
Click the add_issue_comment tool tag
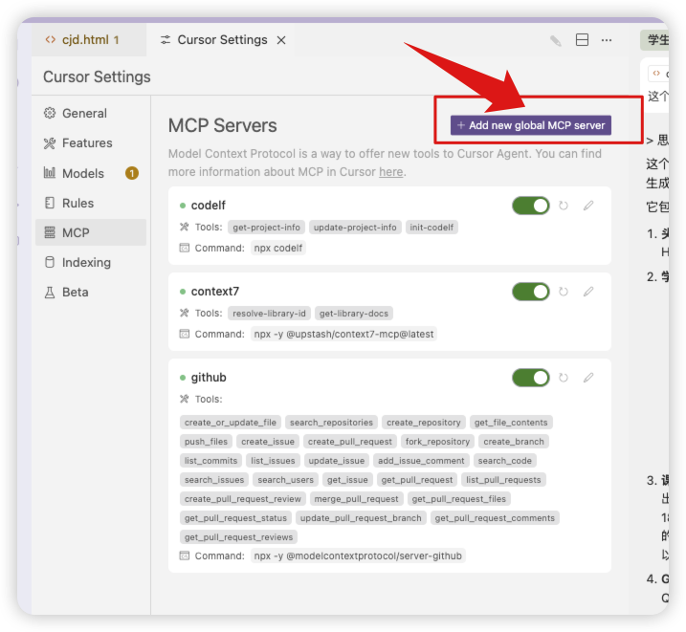(x=421, y=461)
